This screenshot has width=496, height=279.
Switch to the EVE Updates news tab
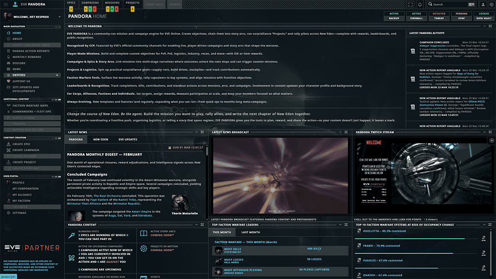tap(128, 139)
